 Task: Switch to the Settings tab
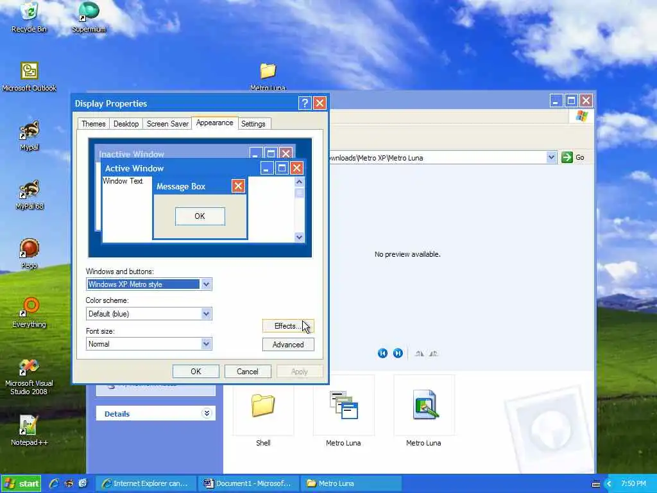tap(253, 124)
